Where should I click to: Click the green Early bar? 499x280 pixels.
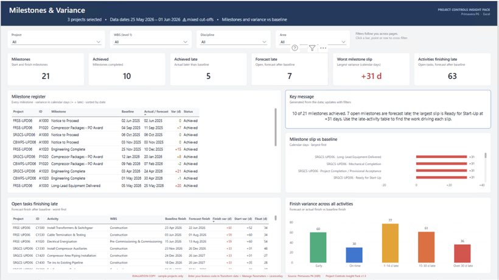[318, 247]
